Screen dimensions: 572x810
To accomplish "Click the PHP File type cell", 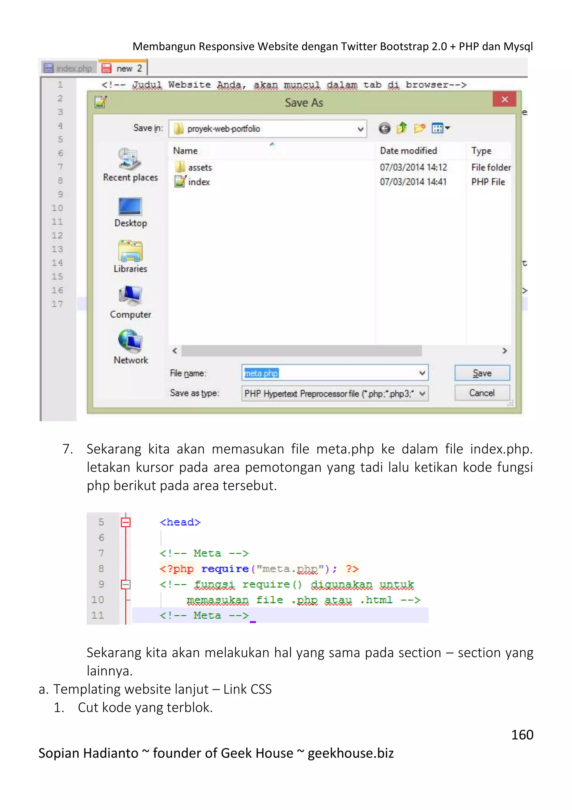I will tap(488, 182).
